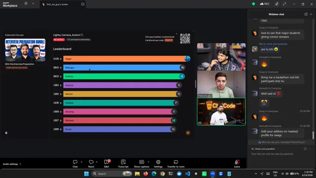Toggle Show captions
316x178 pixels.
tap(141, 164)
